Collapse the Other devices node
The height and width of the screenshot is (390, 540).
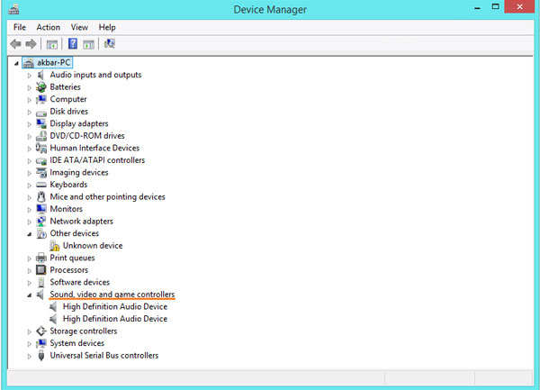(30, 234)
